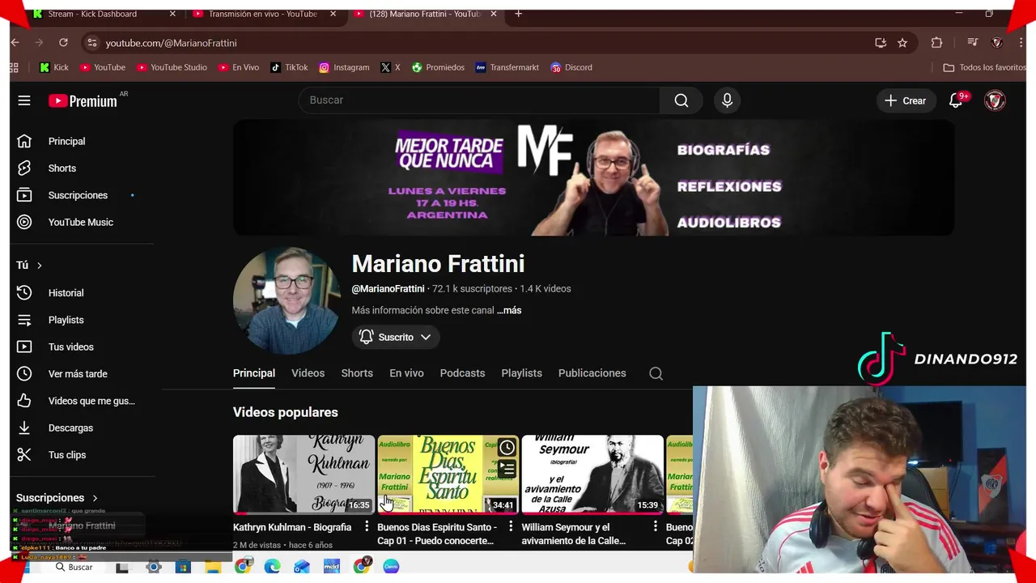Open the Crear menu
This screenshot has width=1036, height=583.
[905, 100]
